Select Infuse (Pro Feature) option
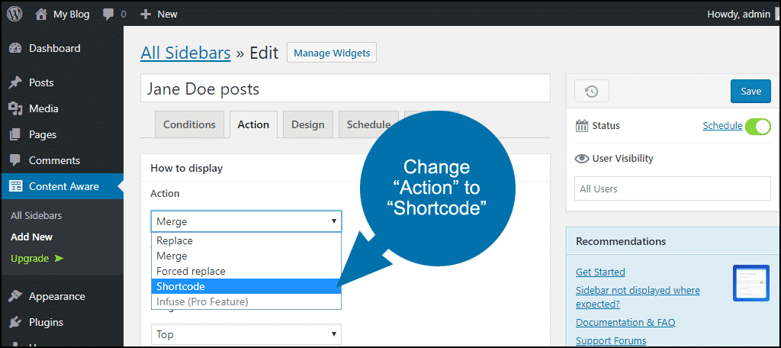The image size is (781, 348). click(246, 301)
